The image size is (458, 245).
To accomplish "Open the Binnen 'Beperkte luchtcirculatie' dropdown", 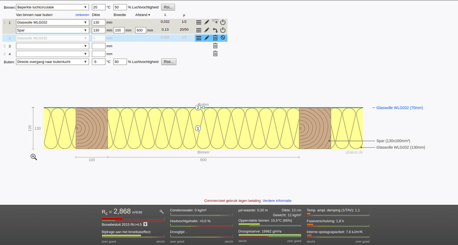I will pos(53,7).
